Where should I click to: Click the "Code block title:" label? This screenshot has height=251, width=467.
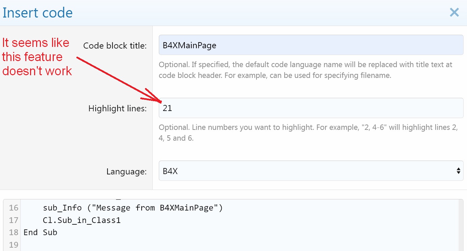[x=115, y=46]
